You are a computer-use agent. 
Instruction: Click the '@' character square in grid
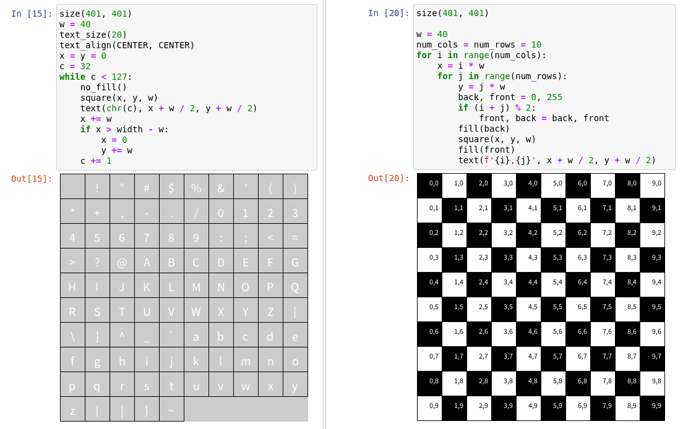[122, 261]
